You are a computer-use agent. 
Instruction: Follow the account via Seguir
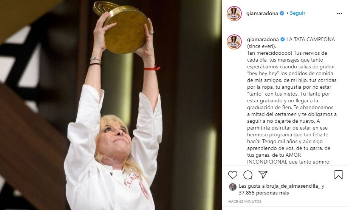pyautogui.click(x=298, y=13)
